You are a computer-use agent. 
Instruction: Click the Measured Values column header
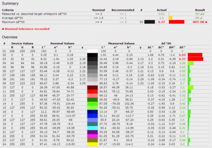(x=122, y=43)
